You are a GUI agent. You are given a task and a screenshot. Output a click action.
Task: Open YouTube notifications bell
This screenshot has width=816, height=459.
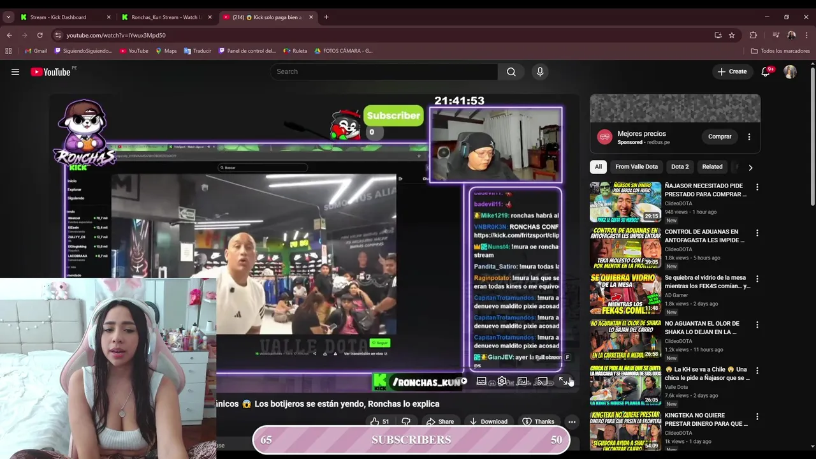point(766,72)
